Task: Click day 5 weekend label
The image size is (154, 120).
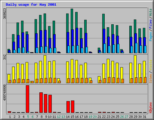Action: 28,117
